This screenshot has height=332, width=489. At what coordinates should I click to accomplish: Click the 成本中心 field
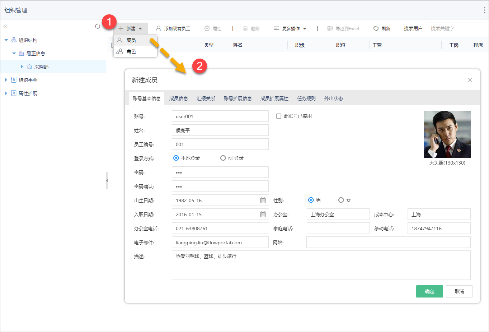439,214
